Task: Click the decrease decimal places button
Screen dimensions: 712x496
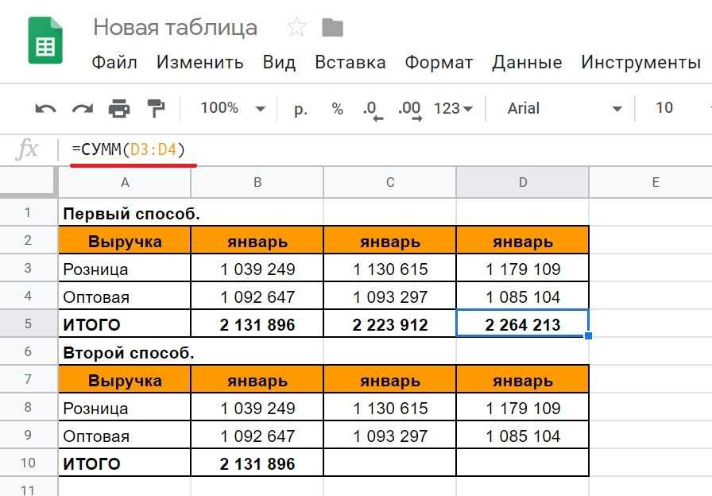Action: (x=372, y=110)
